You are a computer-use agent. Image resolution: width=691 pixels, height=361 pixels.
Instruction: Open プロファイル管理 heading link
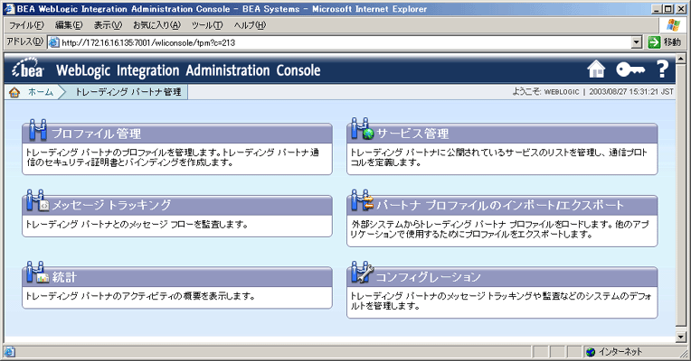click(x=97, y=134)
